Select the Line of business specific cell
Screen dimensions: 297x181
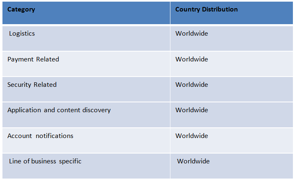point(86,166)
